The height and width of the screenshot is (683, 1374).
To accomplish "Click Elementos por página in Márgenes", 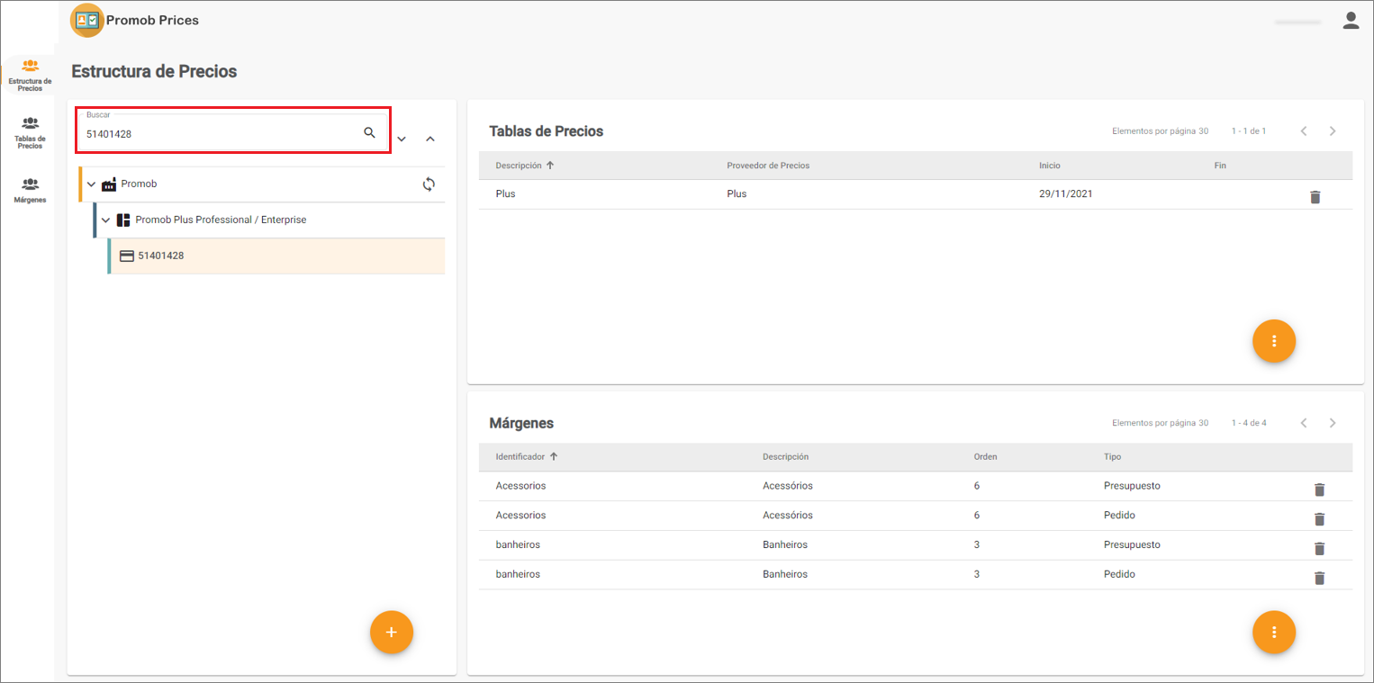I will (x=1160, y=423).
